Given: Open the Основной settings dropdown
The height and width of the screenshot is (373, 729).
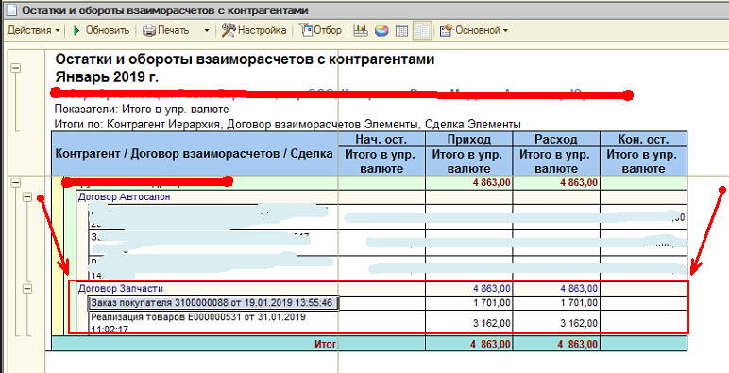Looking at the screenshot, I should click(473, 31).
